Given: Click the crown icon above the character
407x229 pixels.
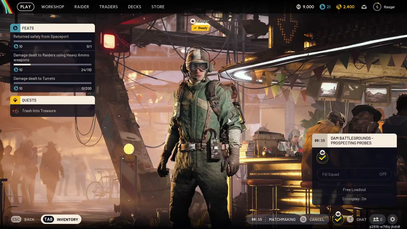Looking at the screenshot, I should click(192, 21).
